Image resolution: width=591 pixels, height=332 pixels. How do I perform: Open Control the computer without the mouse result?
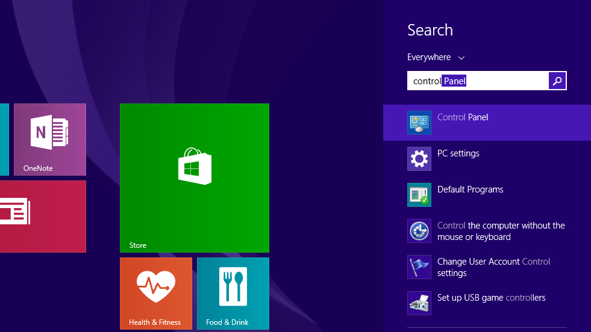click(x=487, y=231)
